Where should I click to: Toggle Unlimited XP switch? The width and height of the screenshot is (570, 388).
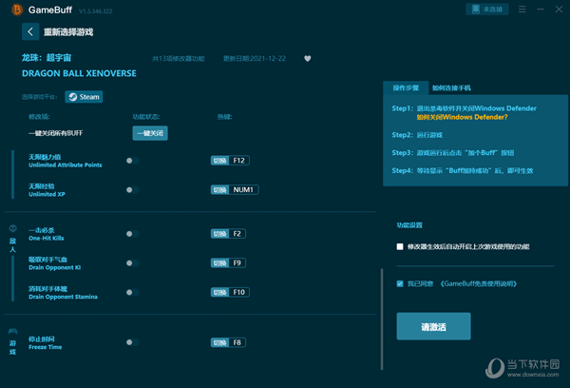click(133, 189)
